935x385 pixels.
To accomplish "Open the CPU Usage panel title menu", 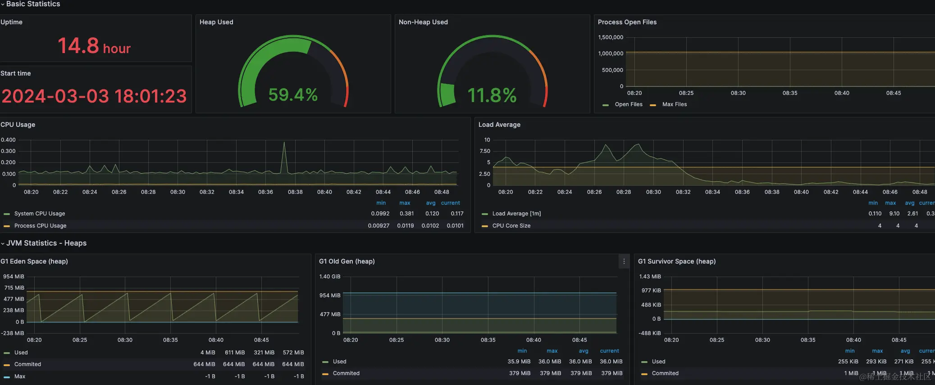I will pyautogui.click(x=18, y=125).
